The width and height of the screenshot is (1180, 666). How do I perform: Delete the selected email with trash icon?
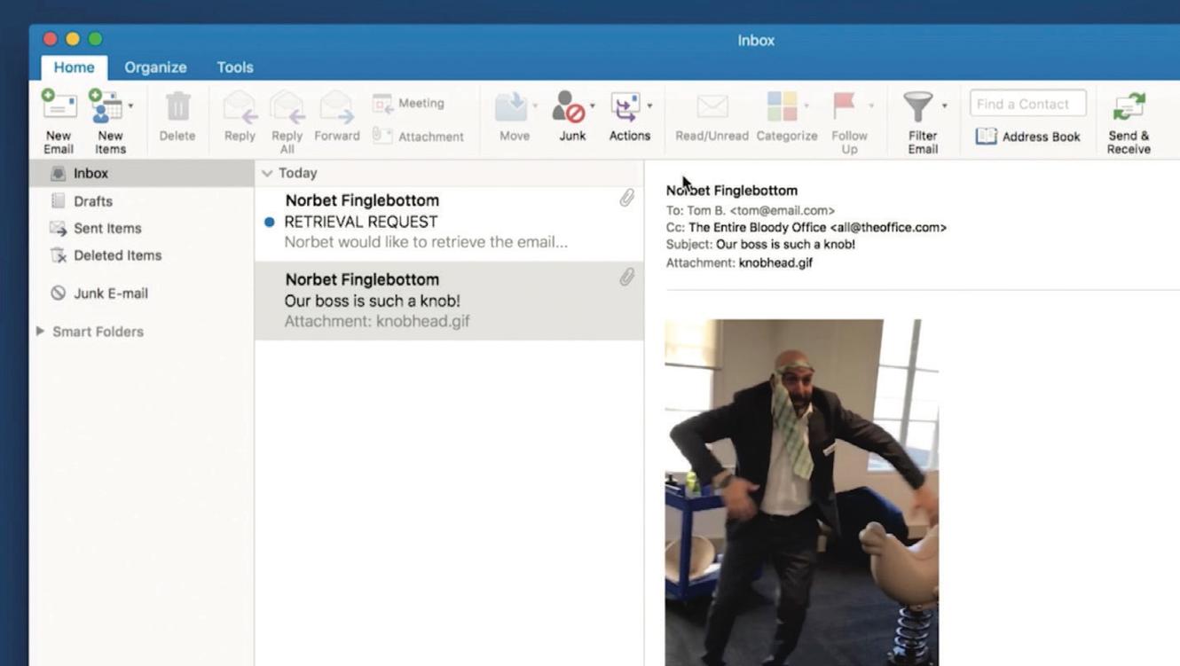point(177,107)
